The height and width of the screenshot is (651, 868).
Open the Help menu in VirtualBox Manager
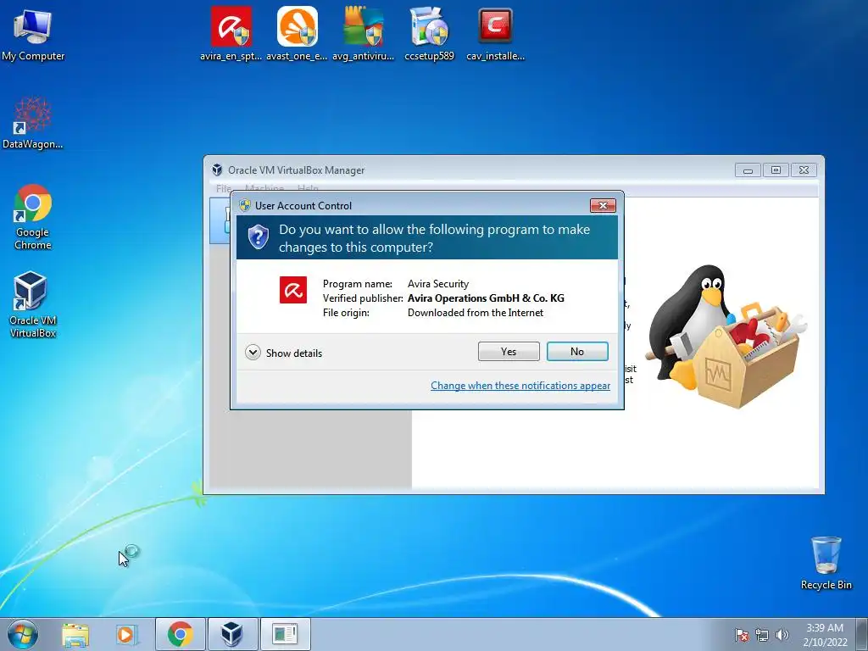click(x=308, y=189)
